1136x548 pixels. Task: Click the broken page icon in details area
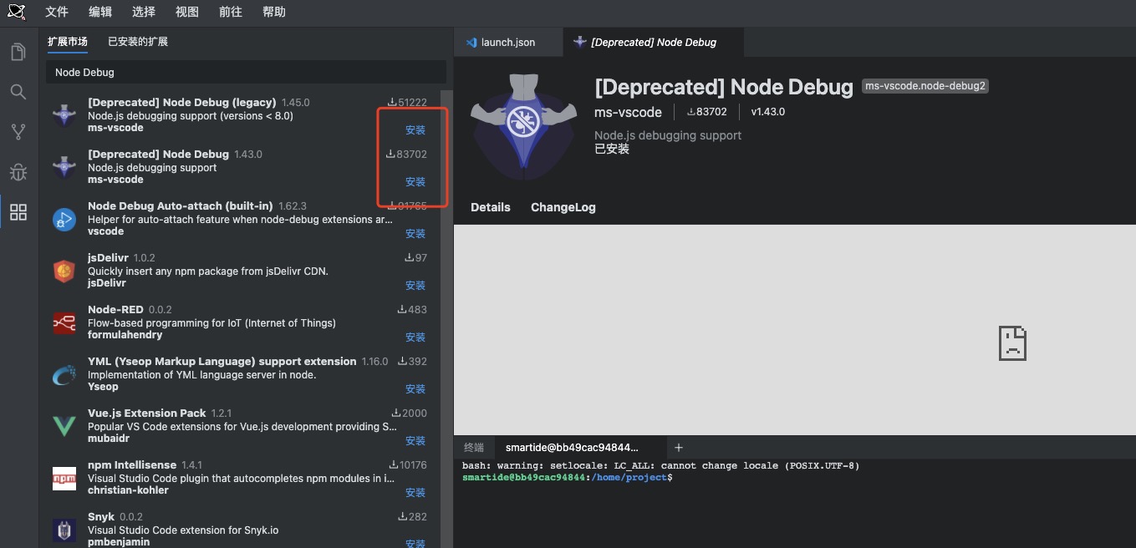pyautogui.click(x=1012, y=343)
